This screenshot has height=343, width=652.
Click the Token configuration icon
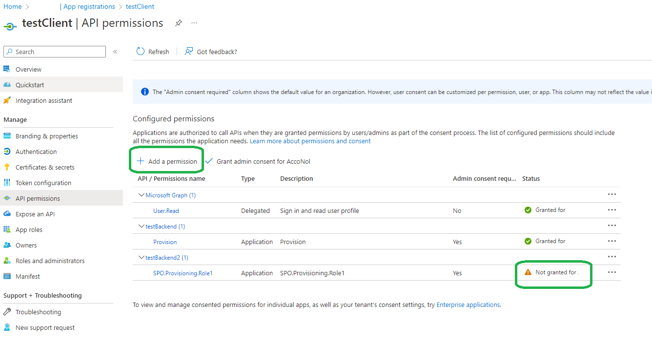click(7, 183)
